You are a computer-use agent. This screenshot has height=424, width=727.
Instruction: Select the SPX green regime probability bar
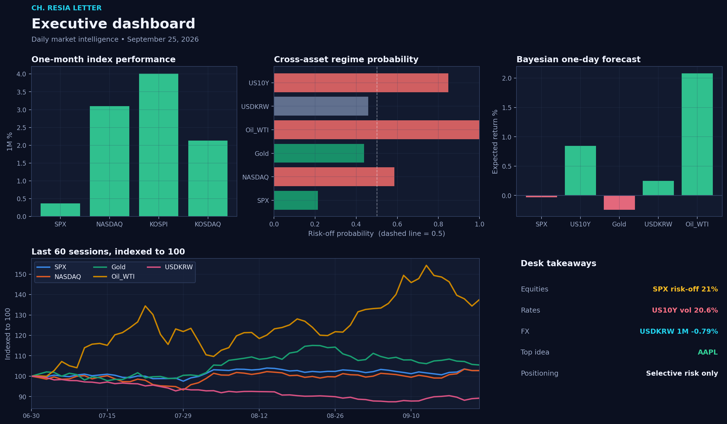(296, 200)
